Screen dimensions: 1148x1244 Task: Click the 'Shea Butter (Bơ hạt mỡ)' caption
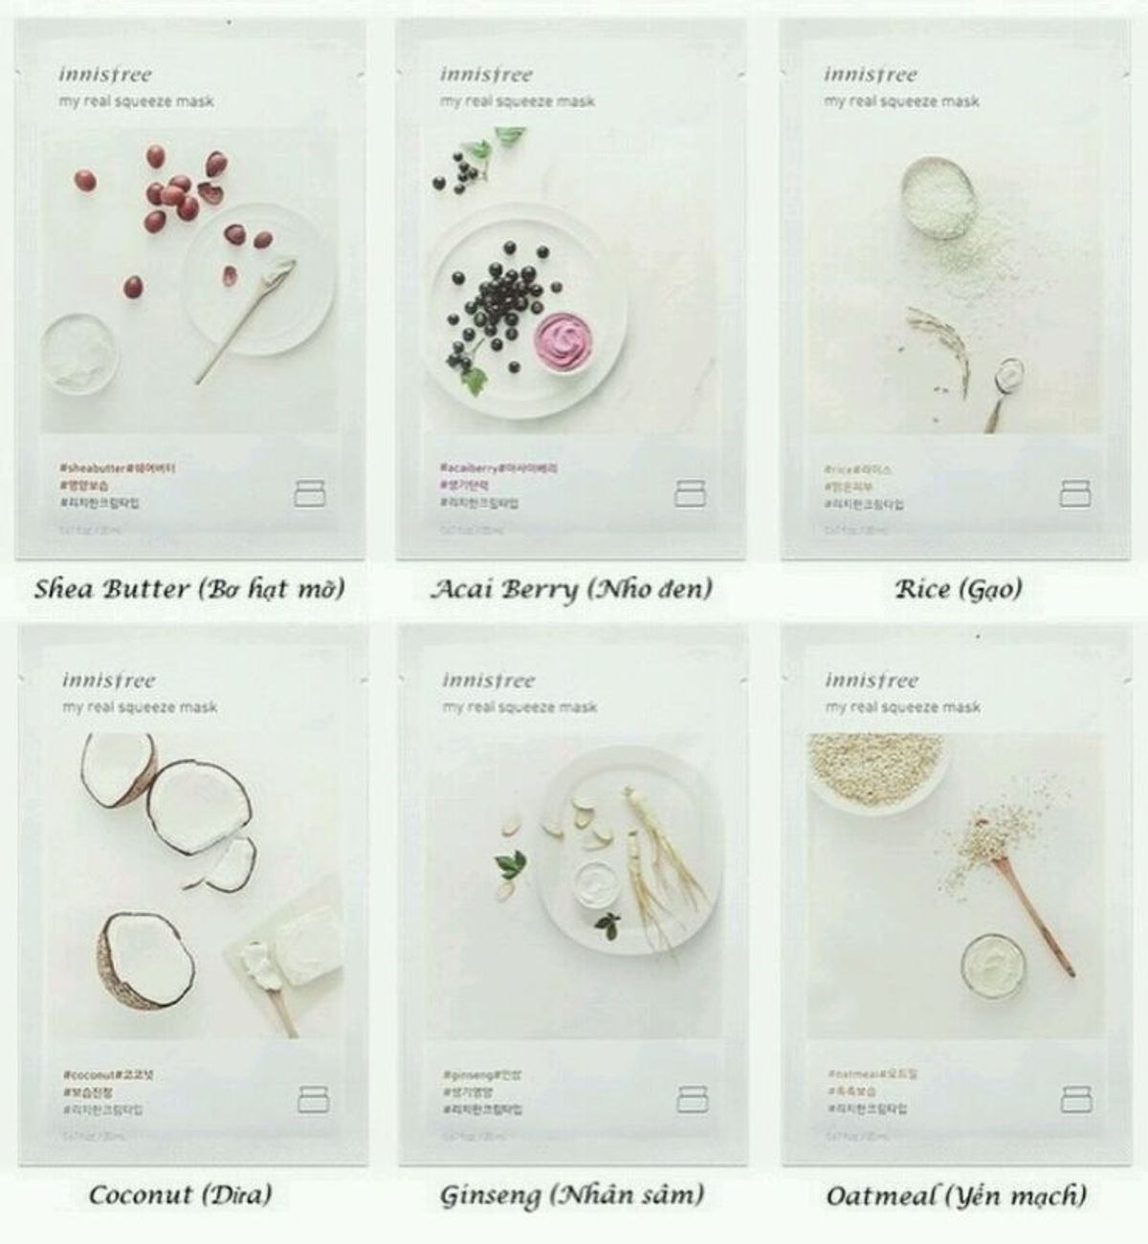tap(189, 589)
